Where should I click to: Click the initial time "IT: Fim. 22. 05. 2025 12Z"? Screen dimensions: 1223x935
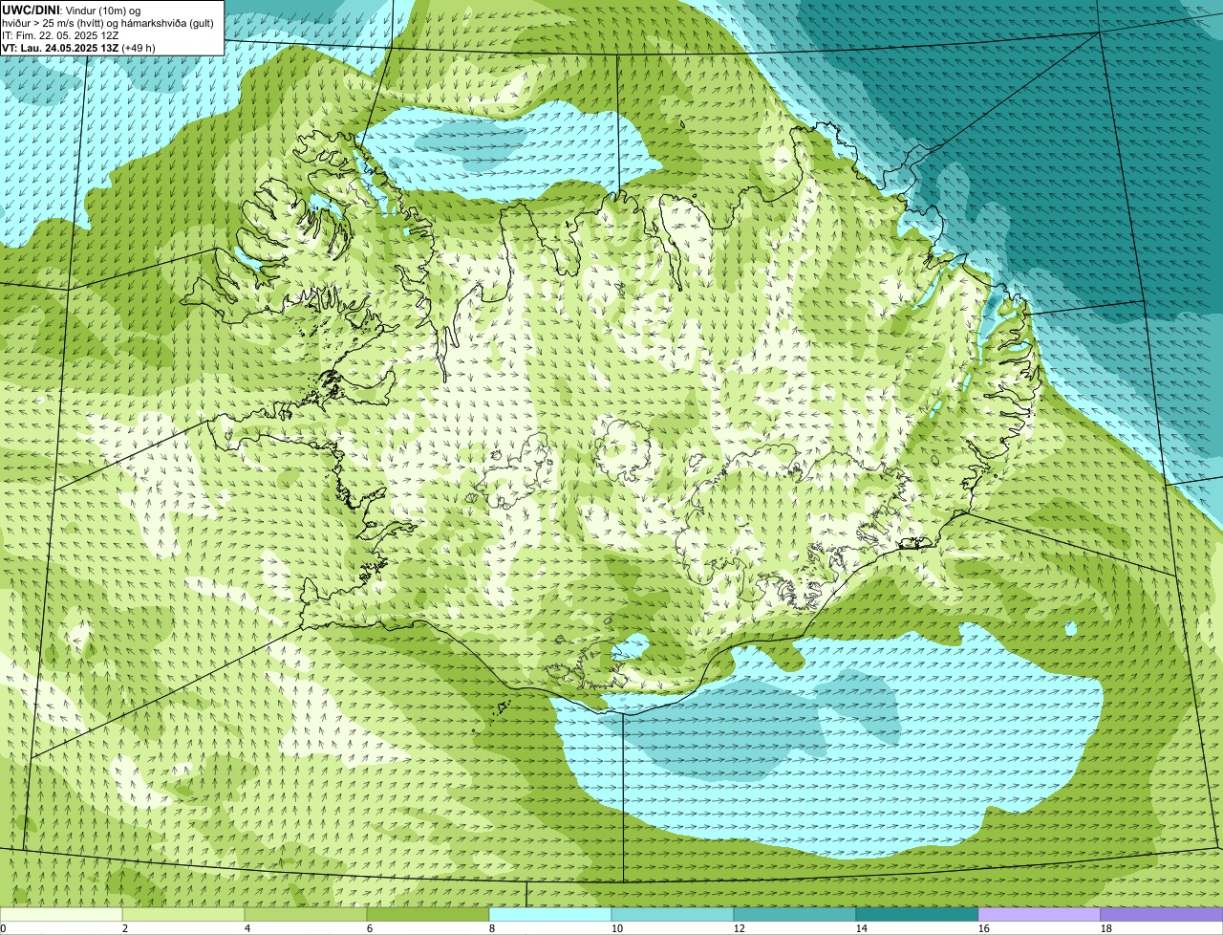point(60,34)
